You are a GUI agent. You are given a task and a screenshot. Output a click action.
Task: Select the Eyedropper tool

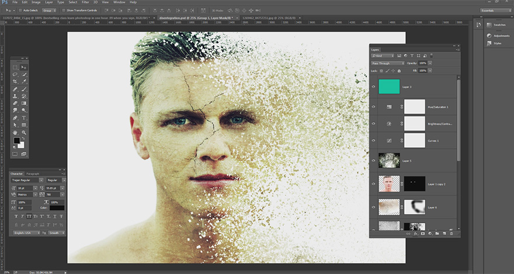pos(24,82)
